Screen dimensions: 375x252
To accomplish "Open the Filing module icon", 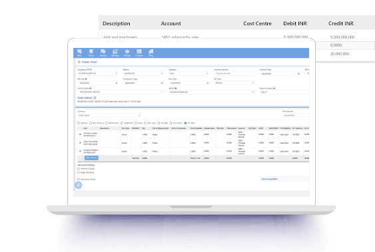I will point(151,53).
